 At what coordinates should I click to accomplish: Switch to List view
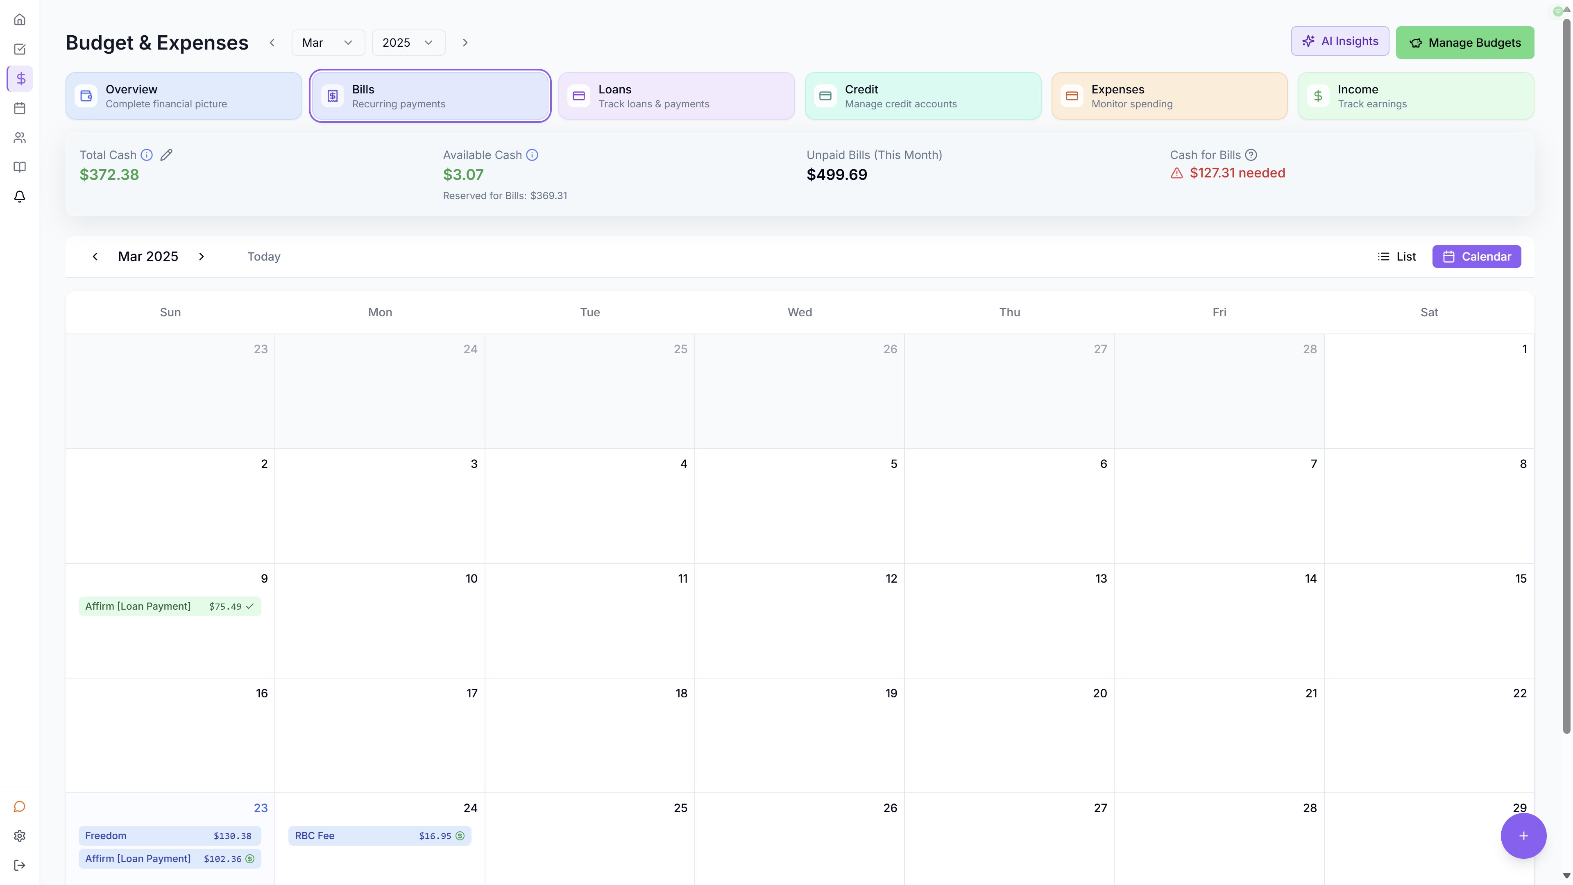pyautogui.click(x=1396, y=256)
